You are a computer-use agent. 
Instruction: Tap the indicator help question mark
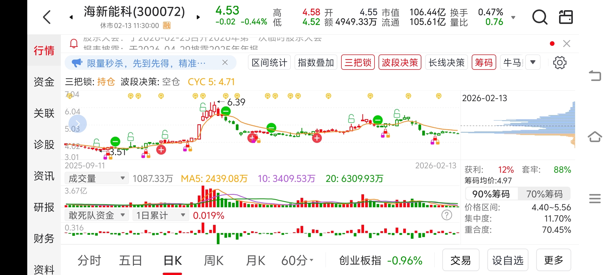pyautogui.click(x=447, y=215)
